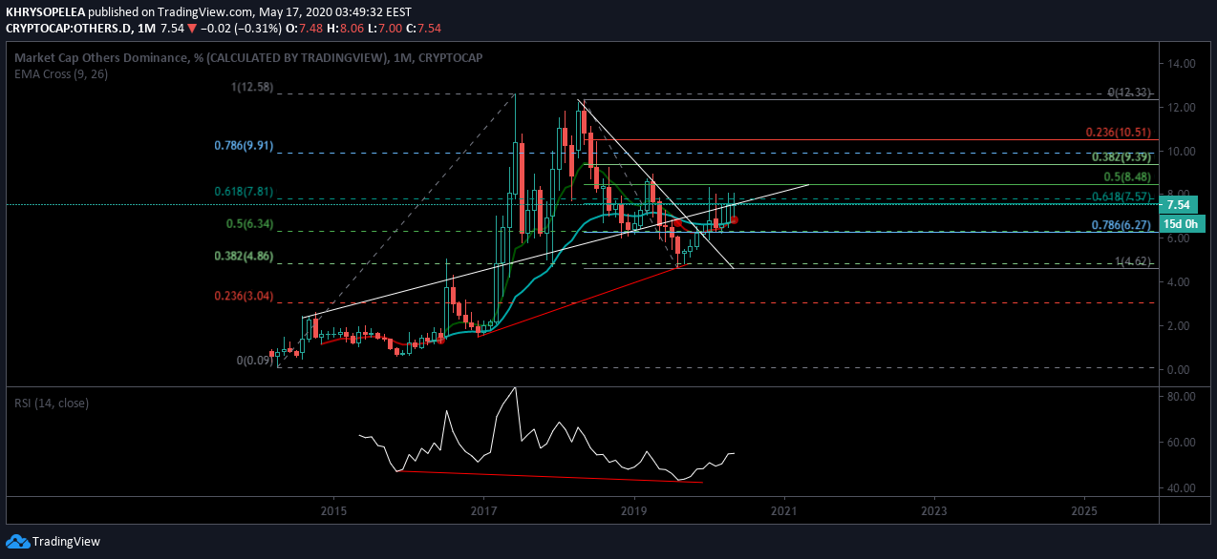1217x559 pixels.
Task: Click the 15d 0h countdown label
Action: pos(1183,223)
